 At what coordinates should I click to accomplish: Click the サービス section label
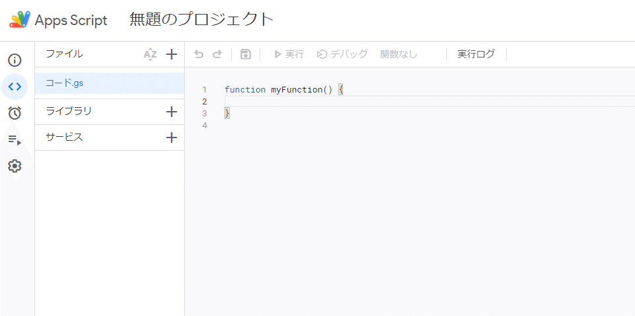tap(64, 137)
